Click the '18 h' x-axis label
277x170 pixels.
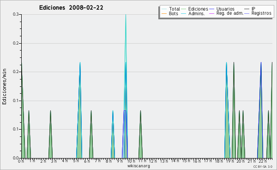point(219,161)
